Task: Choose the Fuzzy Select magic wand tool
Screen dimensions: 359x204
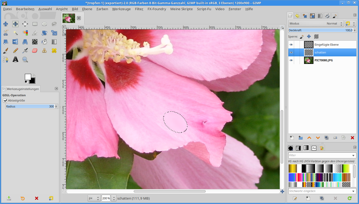Action: [15, 33]
